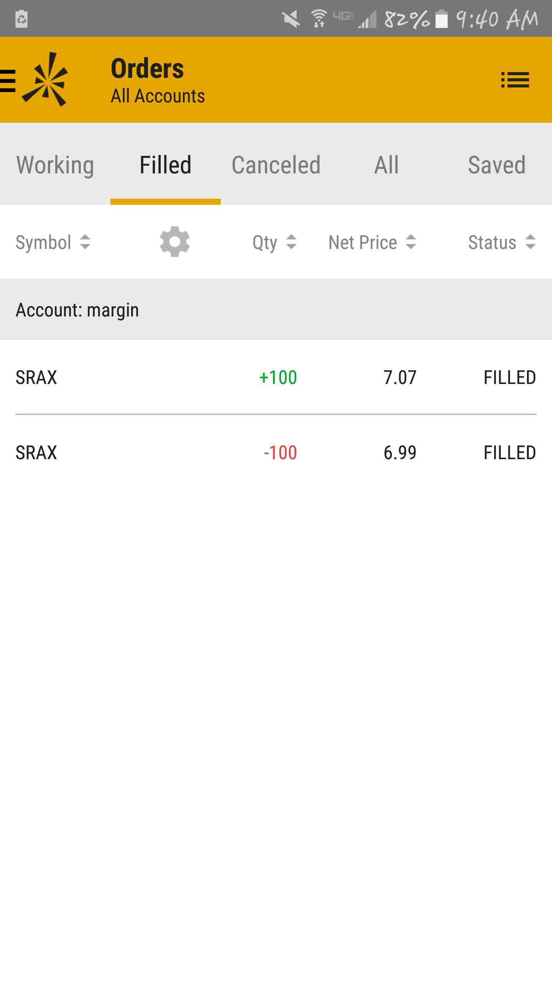Open the SRAX -100 filled order
Viewport: 552px width, 982px height.
[276, 453]
